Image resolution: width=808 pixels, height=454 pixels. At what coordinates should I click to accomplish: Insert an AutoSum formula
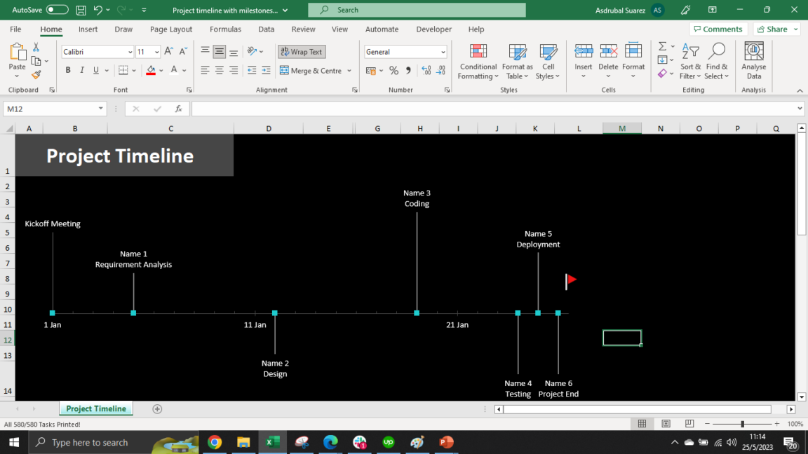tap(662, 48)
